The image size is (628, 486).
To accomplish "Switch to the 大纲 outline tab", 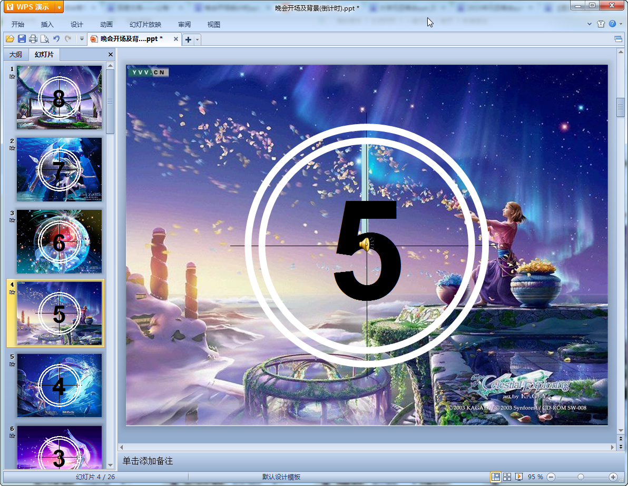I will pos(16,54).
